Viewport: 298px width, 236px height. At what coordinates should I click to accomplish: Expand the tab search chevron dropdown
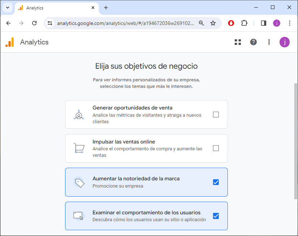point(7,8)
